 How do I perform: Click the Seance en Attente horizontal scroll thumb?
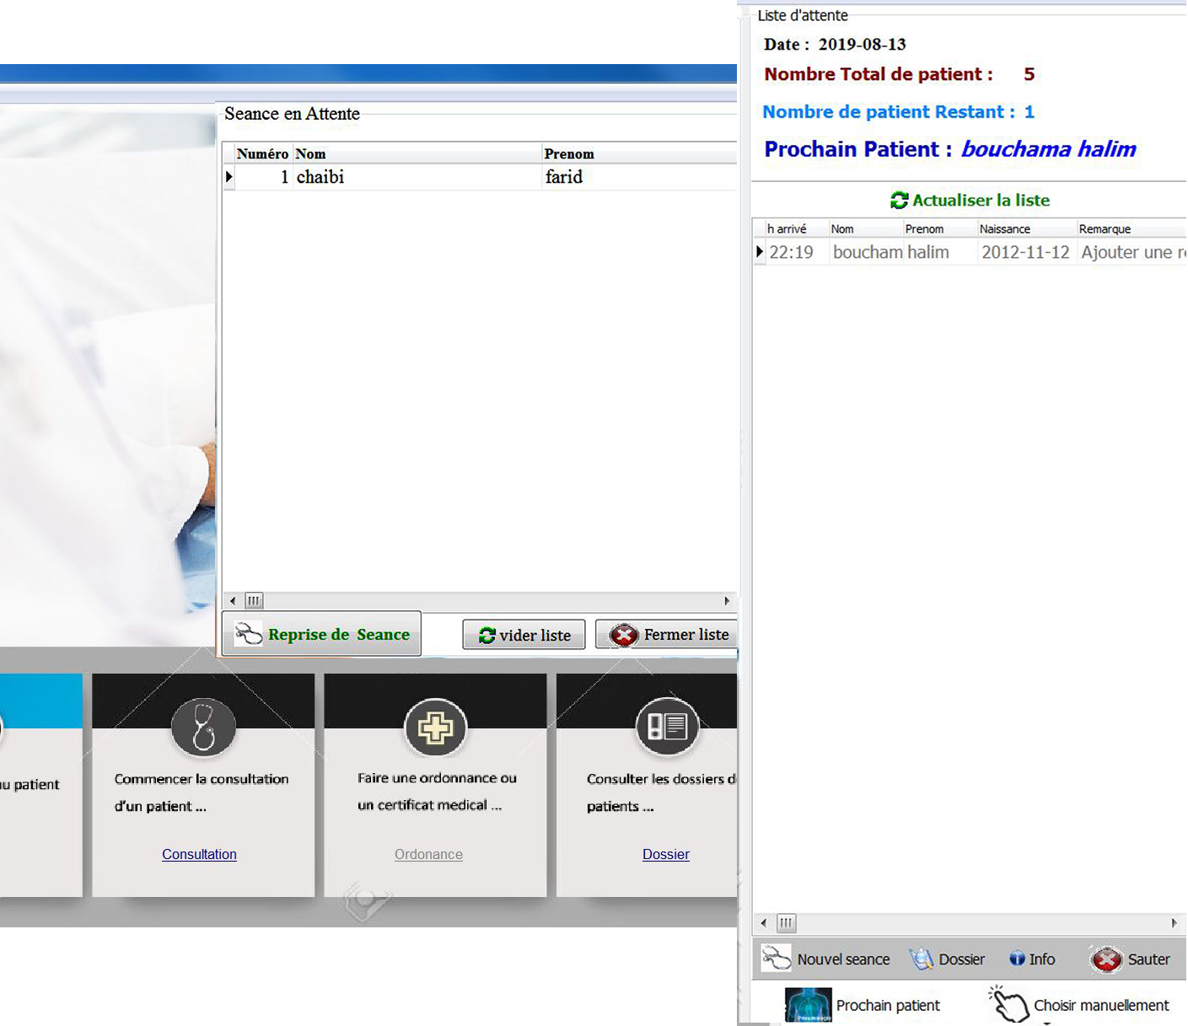pos(254,601)
